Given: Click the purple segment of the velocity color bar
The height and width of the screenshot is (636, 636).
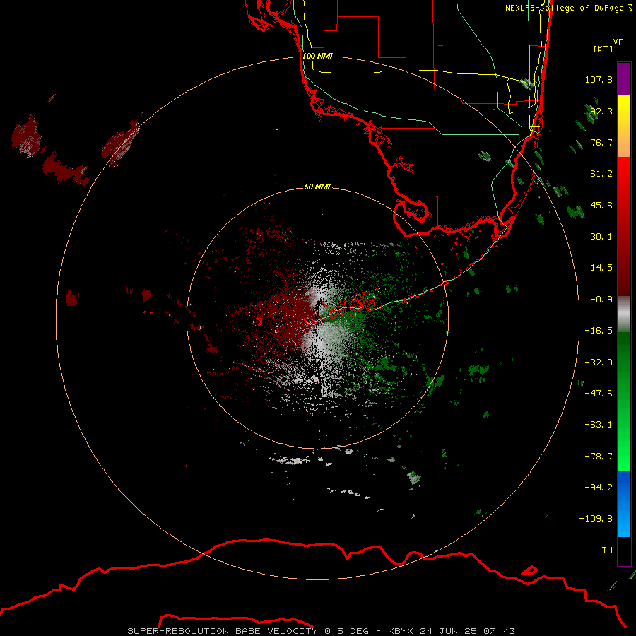Looking at the screenshot, I should pyautogui.click(x=624, y=78).
